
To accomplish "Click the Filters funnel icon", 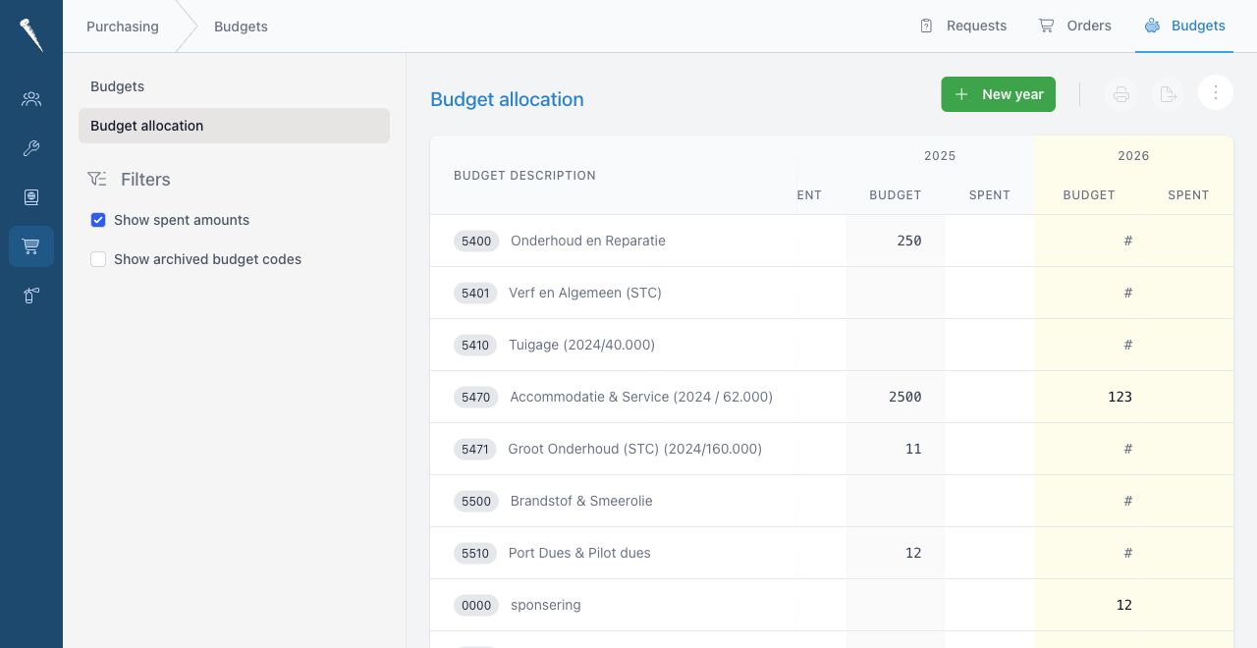I will click(x=97, y=179).
